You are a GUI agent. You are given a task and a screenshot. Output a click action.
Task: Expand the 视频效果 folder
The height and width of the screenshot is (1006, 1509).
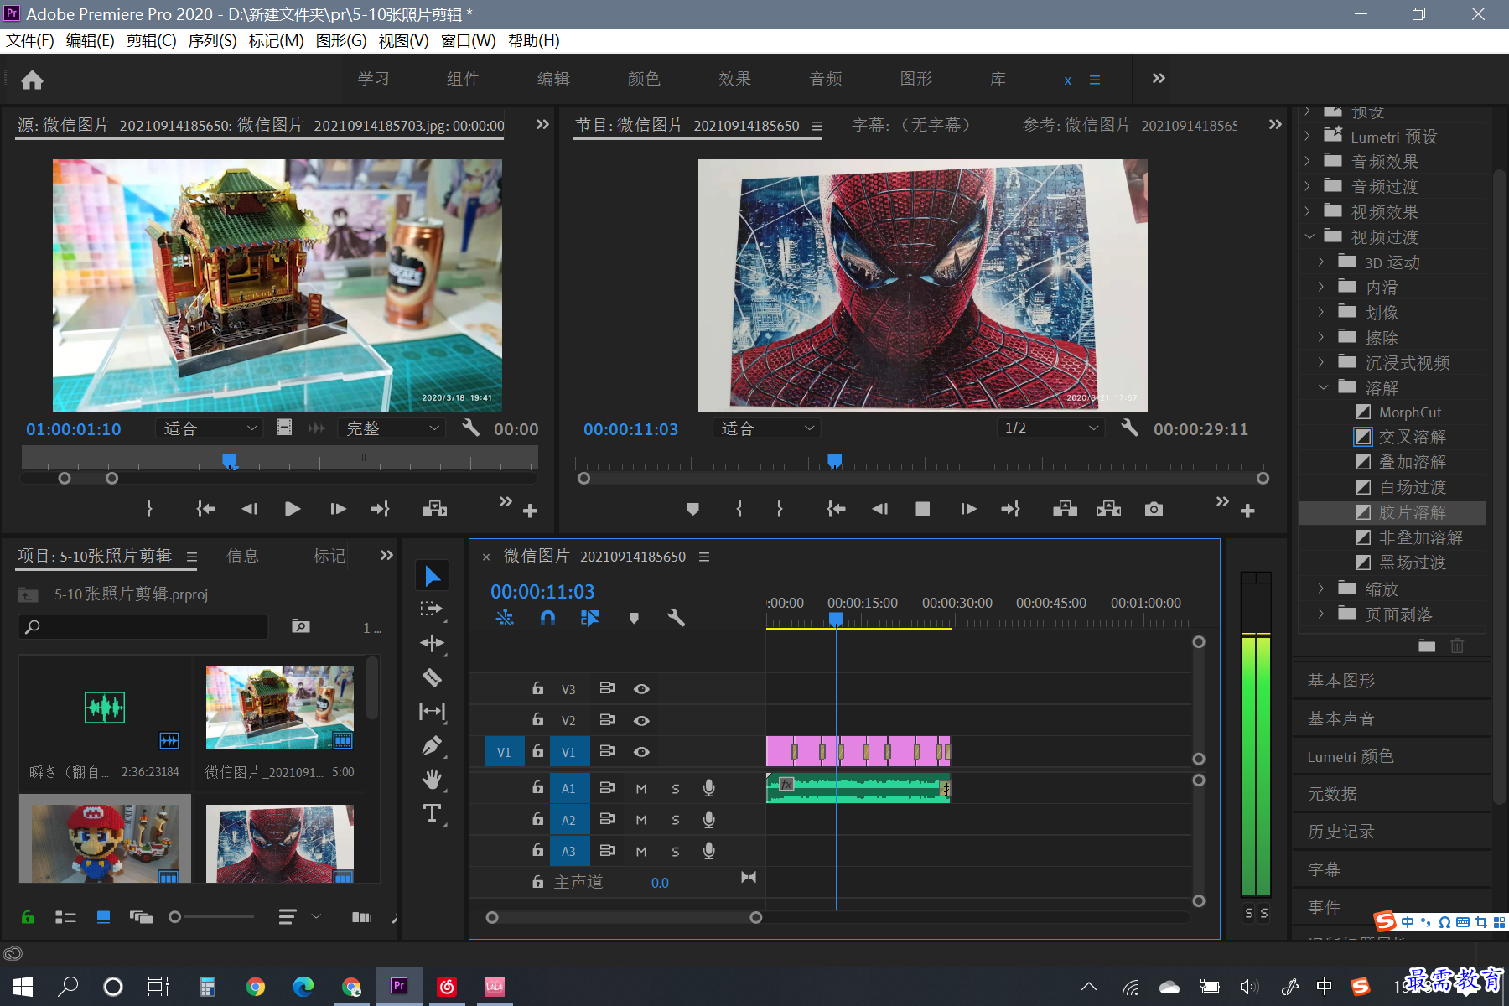click(1308, 212)
